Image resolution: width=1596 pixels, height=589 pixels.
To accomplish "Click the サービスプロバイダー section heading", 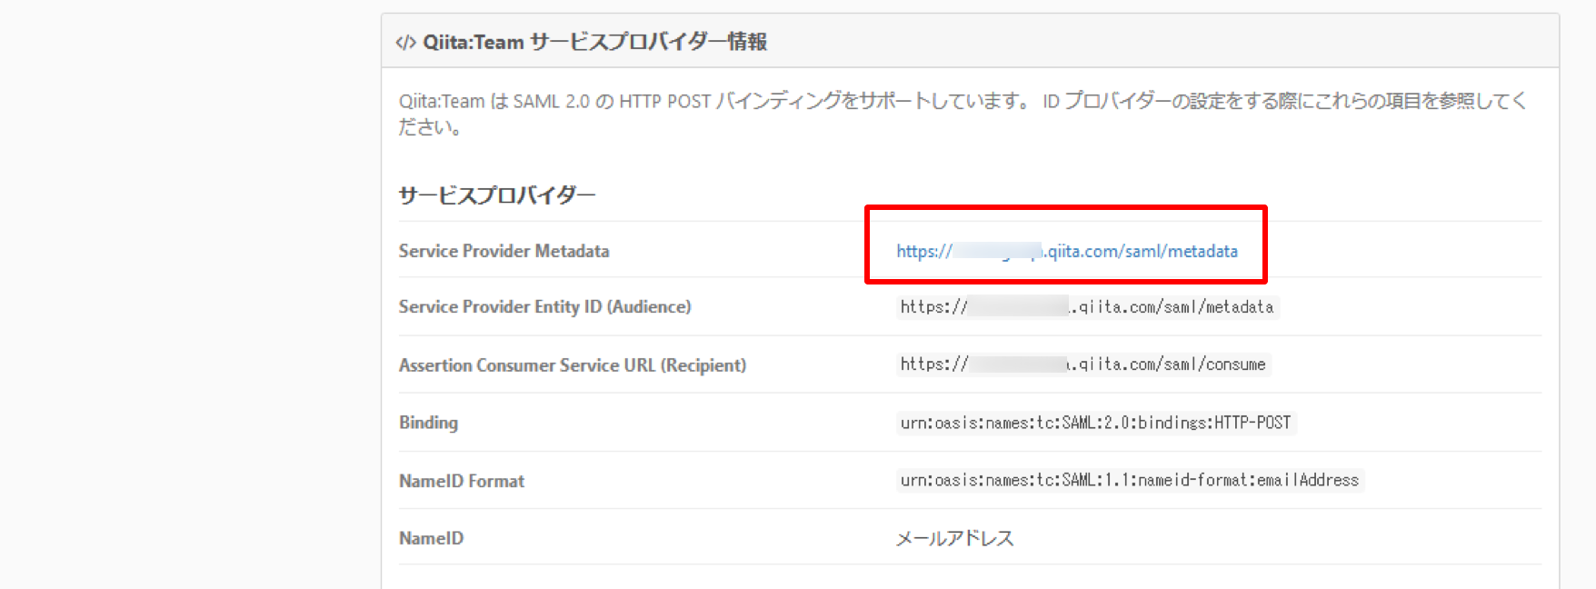I will (496, 195).
